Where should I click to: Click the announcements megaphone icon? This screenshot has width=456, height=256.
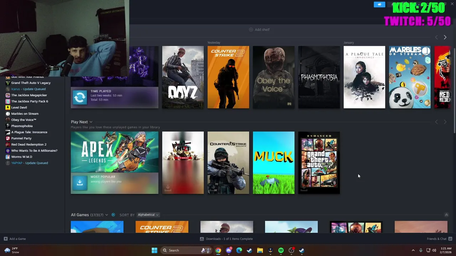pyautogui.click(x=379, y=4)
